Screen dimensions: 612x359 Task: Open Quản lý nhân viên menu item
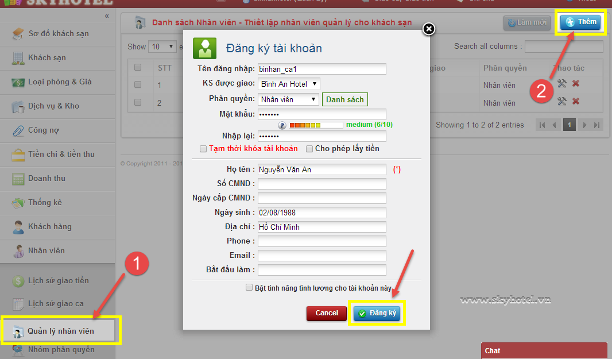(60, 331)
